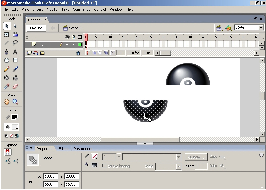Open the stroke height slider arrow

pos(119,157)
